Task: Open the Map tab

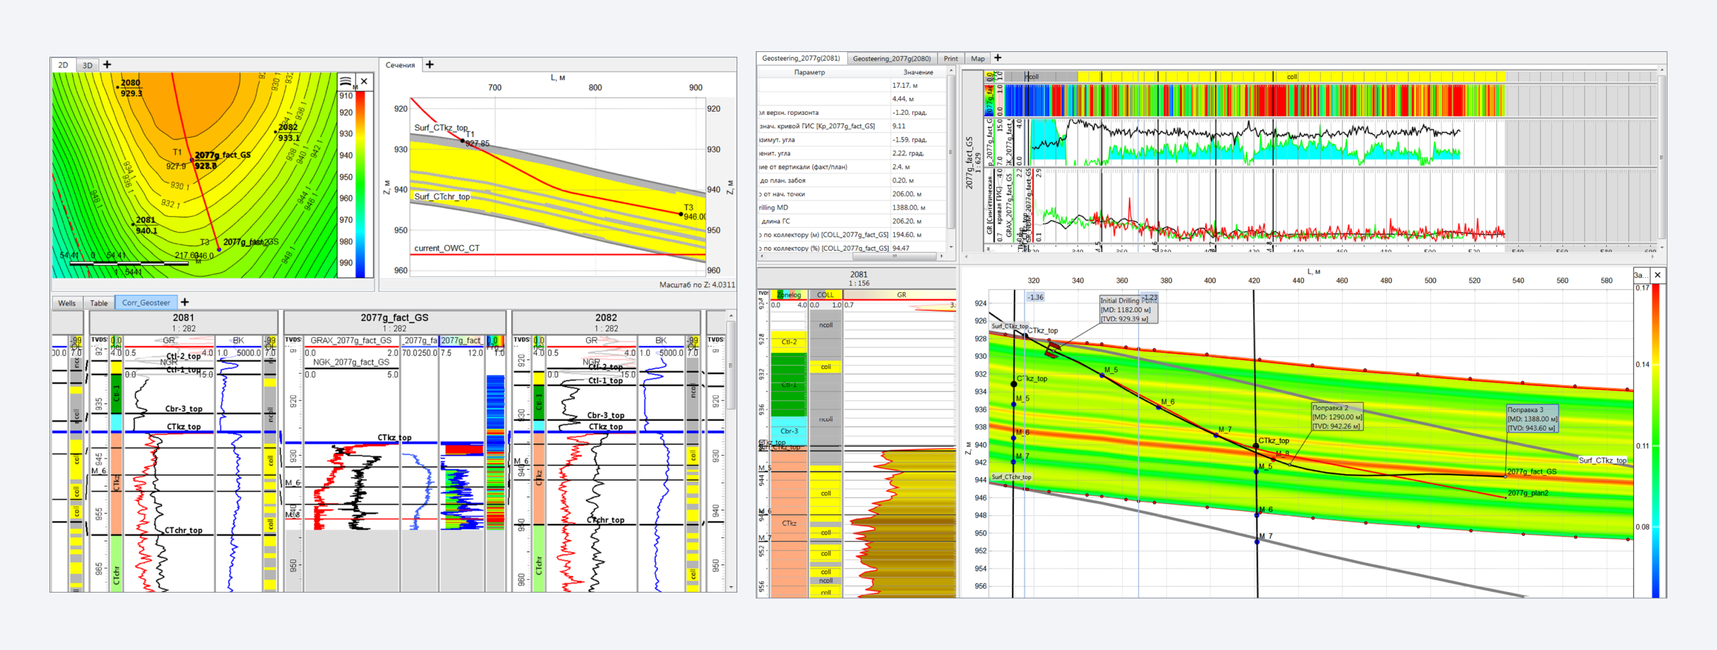Action: [x=977, y=59]
